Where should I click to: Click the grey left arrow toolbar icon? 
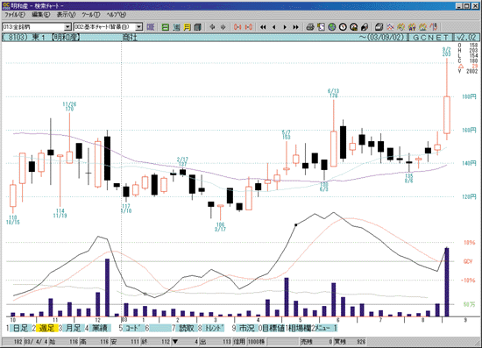212,27
